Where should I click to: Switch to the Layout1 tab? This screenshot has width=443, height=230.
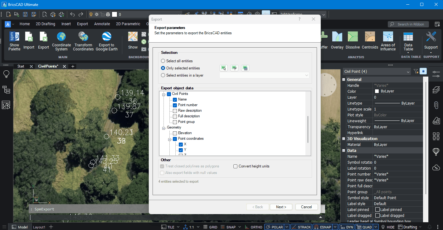pyautogui.click(x=39, y=227)
